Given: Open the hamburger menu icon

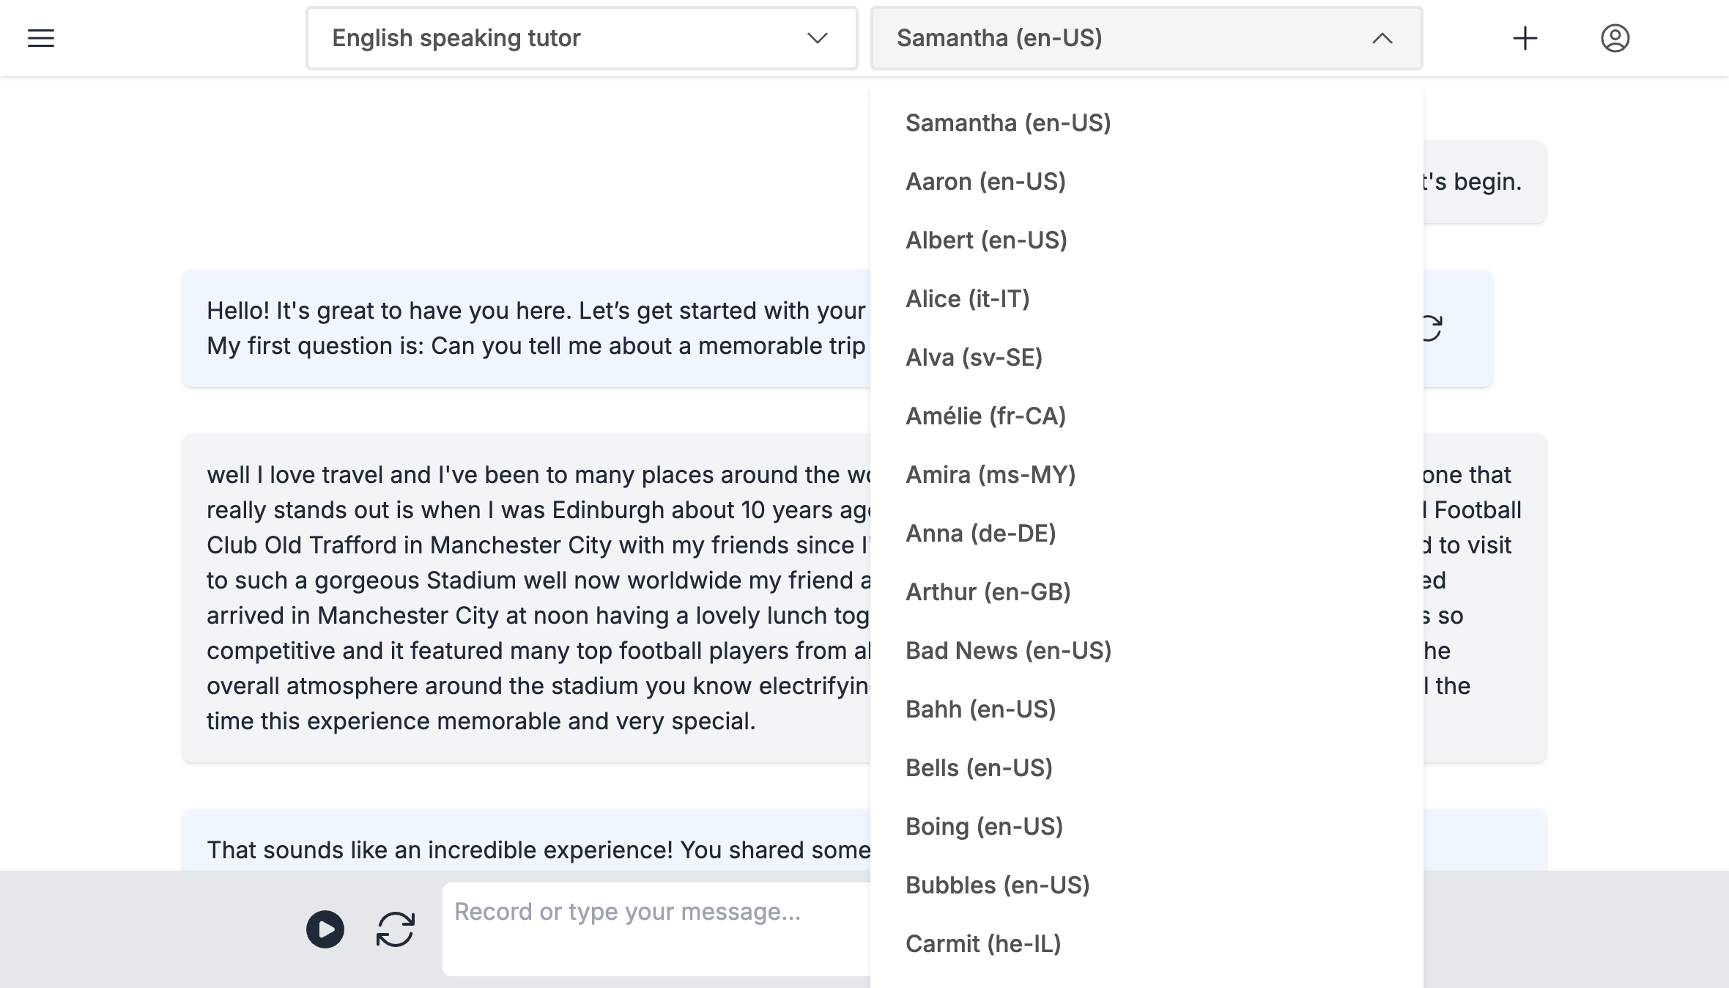Looking at the screenshot, I should coord(40,38).
